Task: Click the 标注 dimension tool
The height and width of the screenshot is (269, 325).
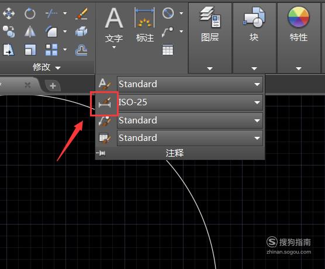Action: [145, 25]
